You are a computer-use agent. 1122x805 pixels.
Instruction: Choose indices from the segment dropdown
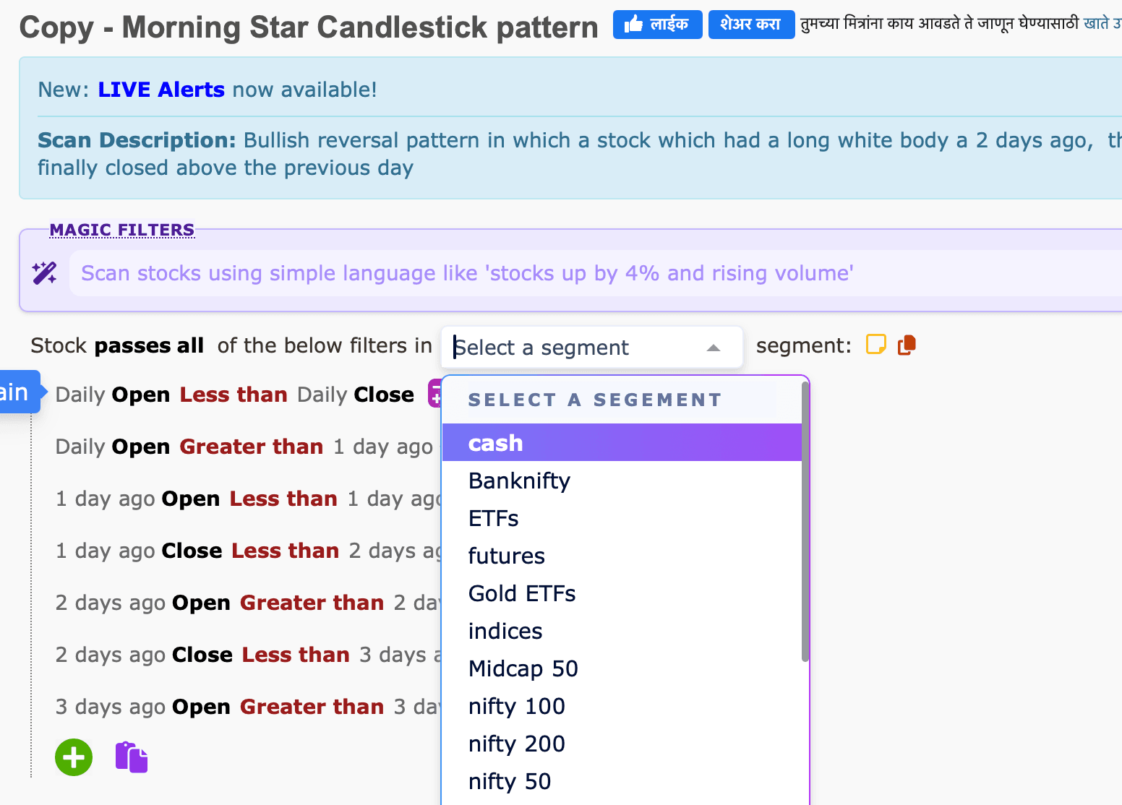coord(505,630)
